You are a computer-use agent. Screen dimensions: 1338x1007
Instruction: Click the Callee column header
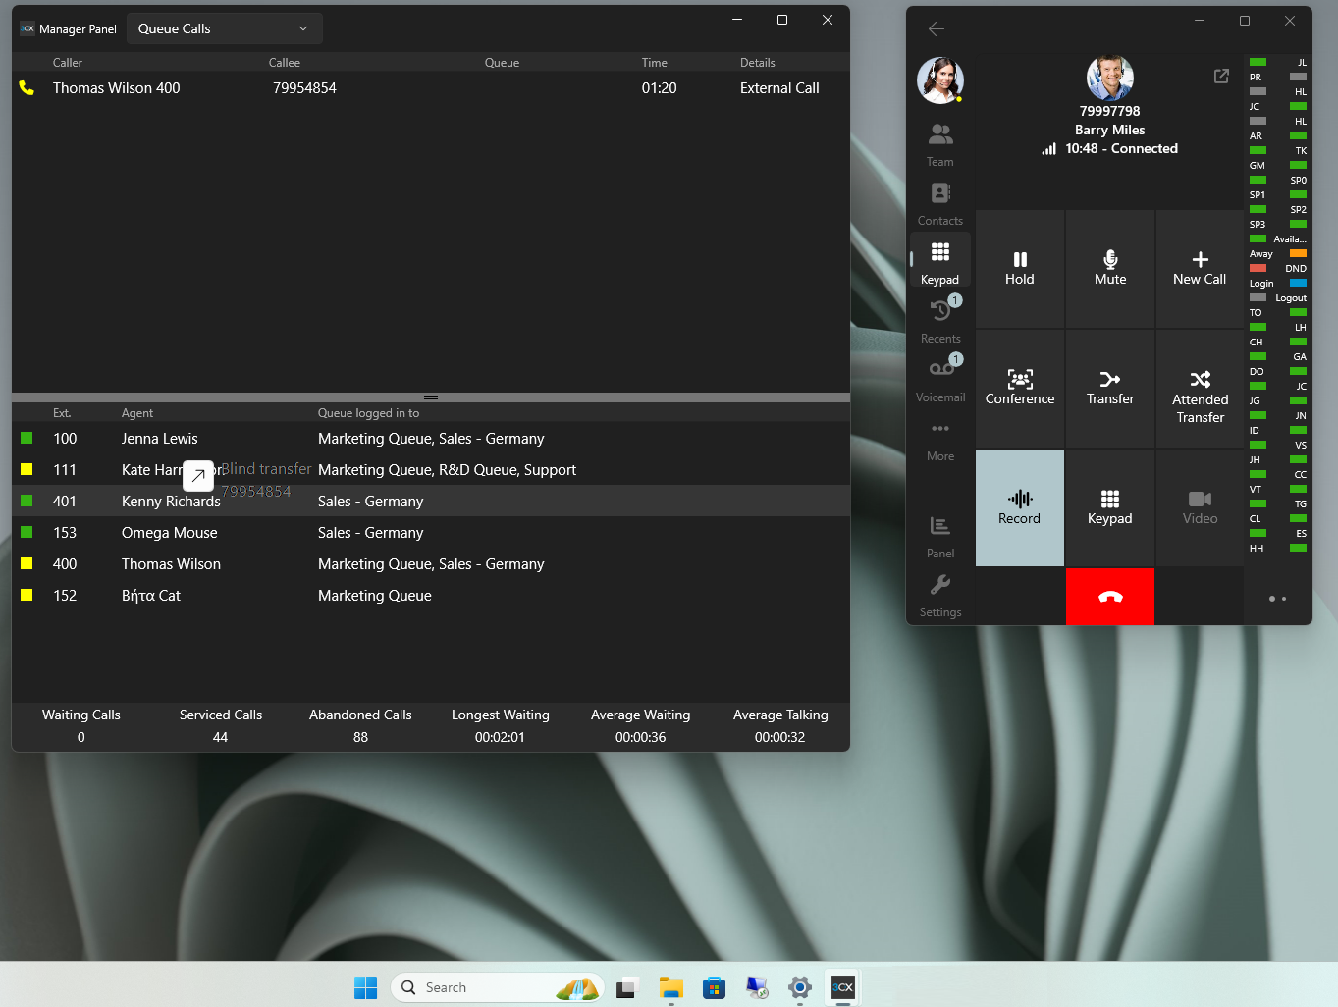pyautogui.click(x=285, y=63)
